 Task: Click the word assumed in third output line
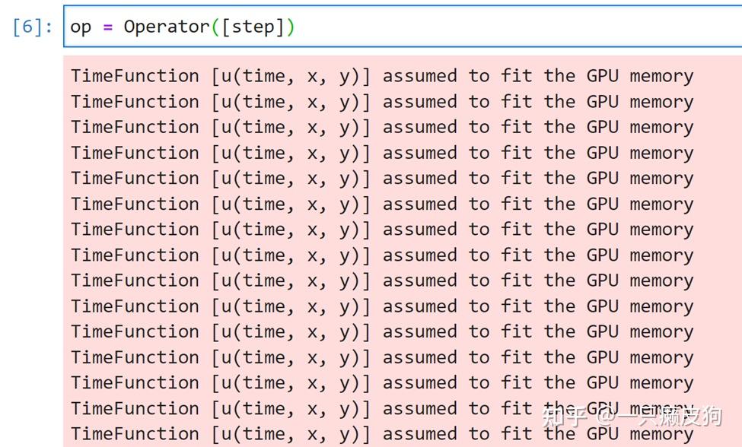pyautogui.click(x=419, y=127)
